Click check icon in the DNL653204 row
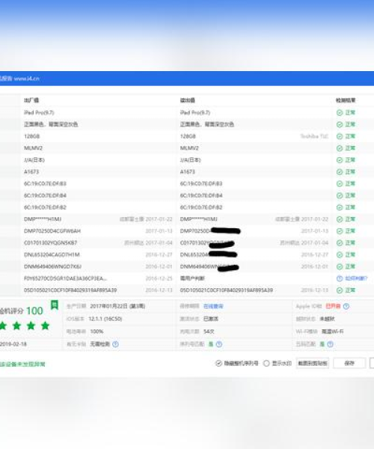Screen dimensions: 374x449 coord(340,255)
